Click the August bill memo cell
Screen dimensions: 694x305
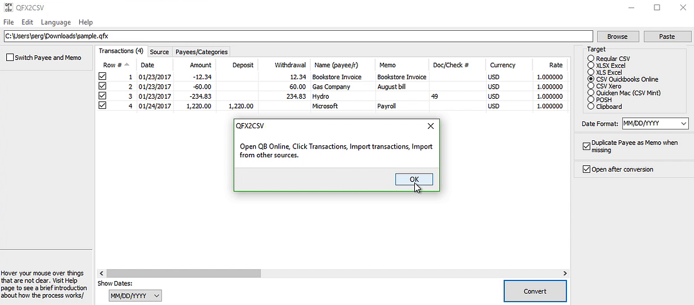pos(402,86)
